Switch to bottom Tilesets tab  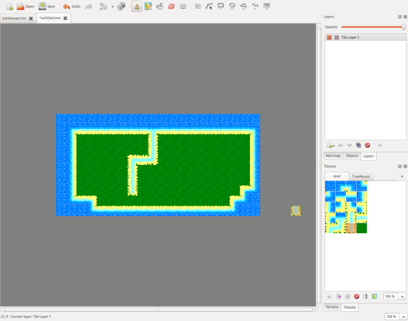[350, 307]
